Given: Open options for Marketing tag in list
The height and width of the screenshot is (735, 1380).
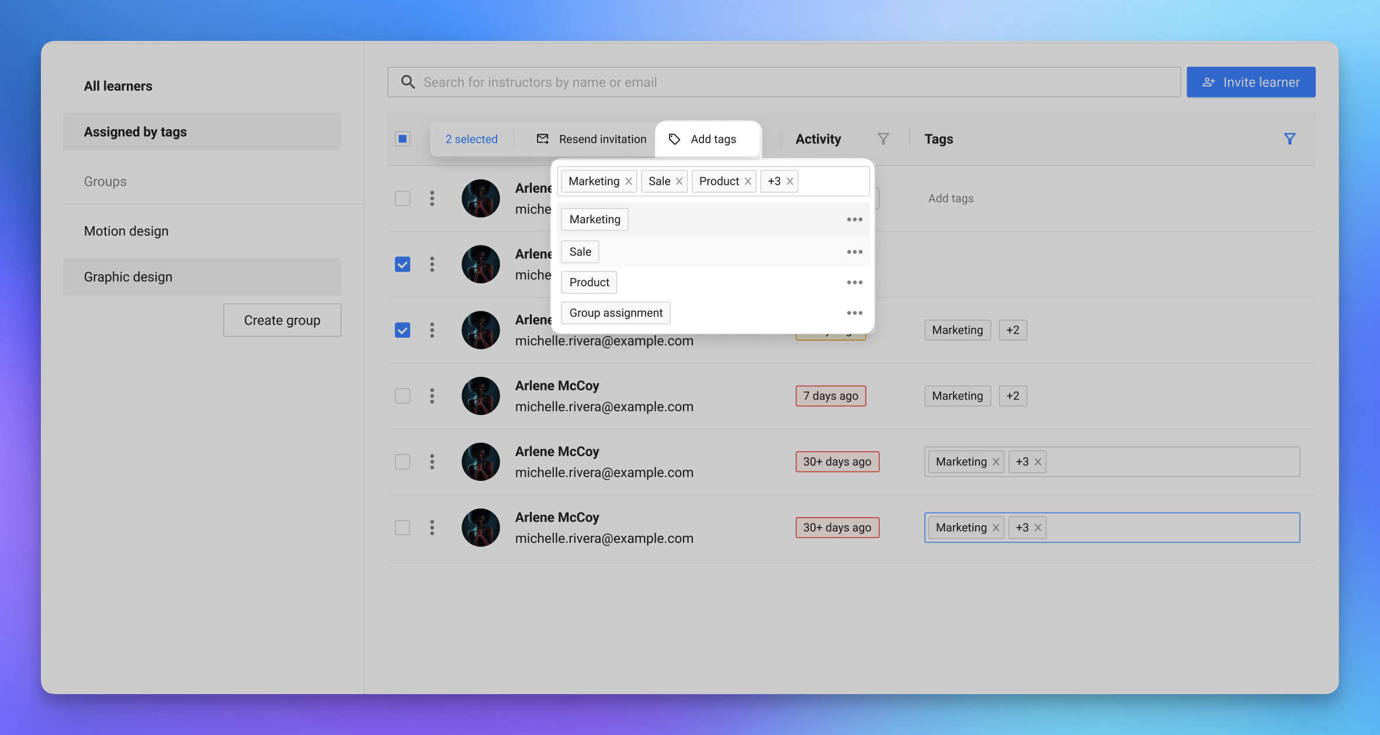Looking at the screenshot, I should click(854, 220).
